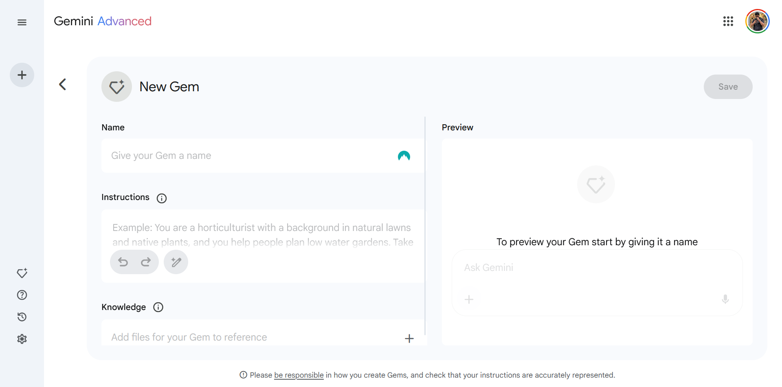782x387 pixels.
Task: Open the Google account profile picture
Action: tap(757, 21)
